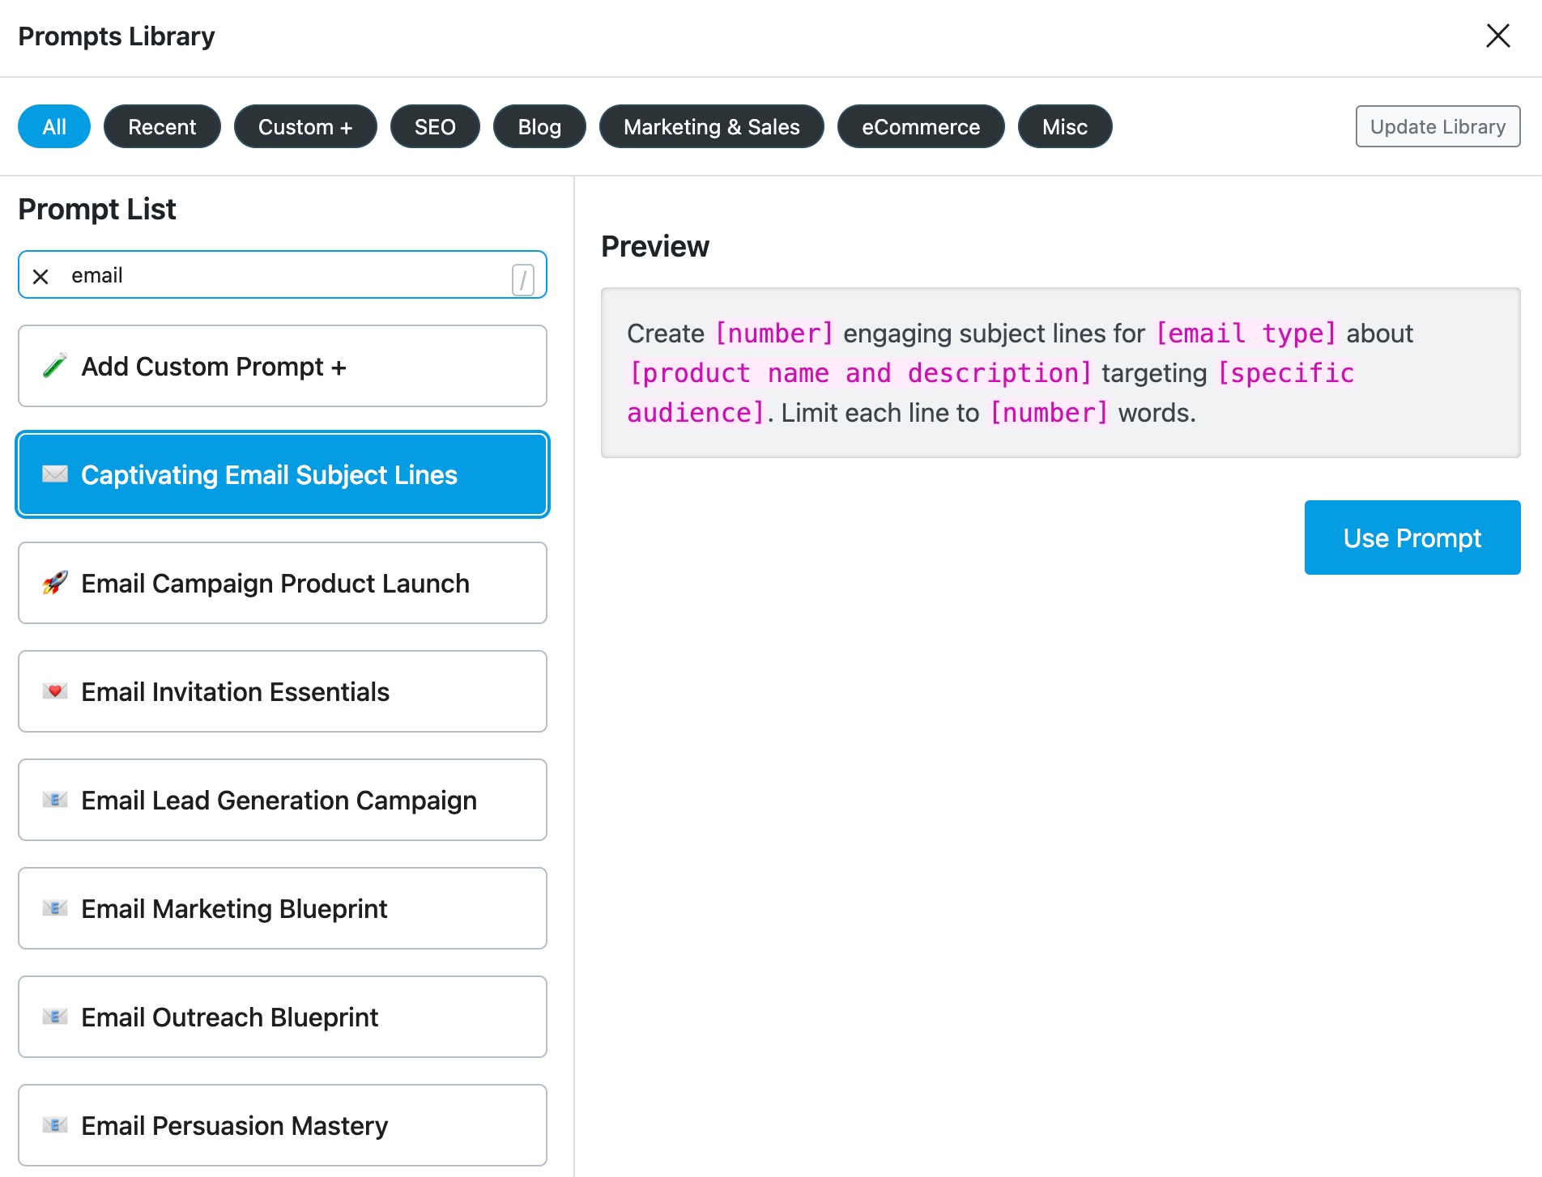Toggle the eCommerce filter
The height and width of the screenshot is (1177, 1542).
click(x=920, y=126)
